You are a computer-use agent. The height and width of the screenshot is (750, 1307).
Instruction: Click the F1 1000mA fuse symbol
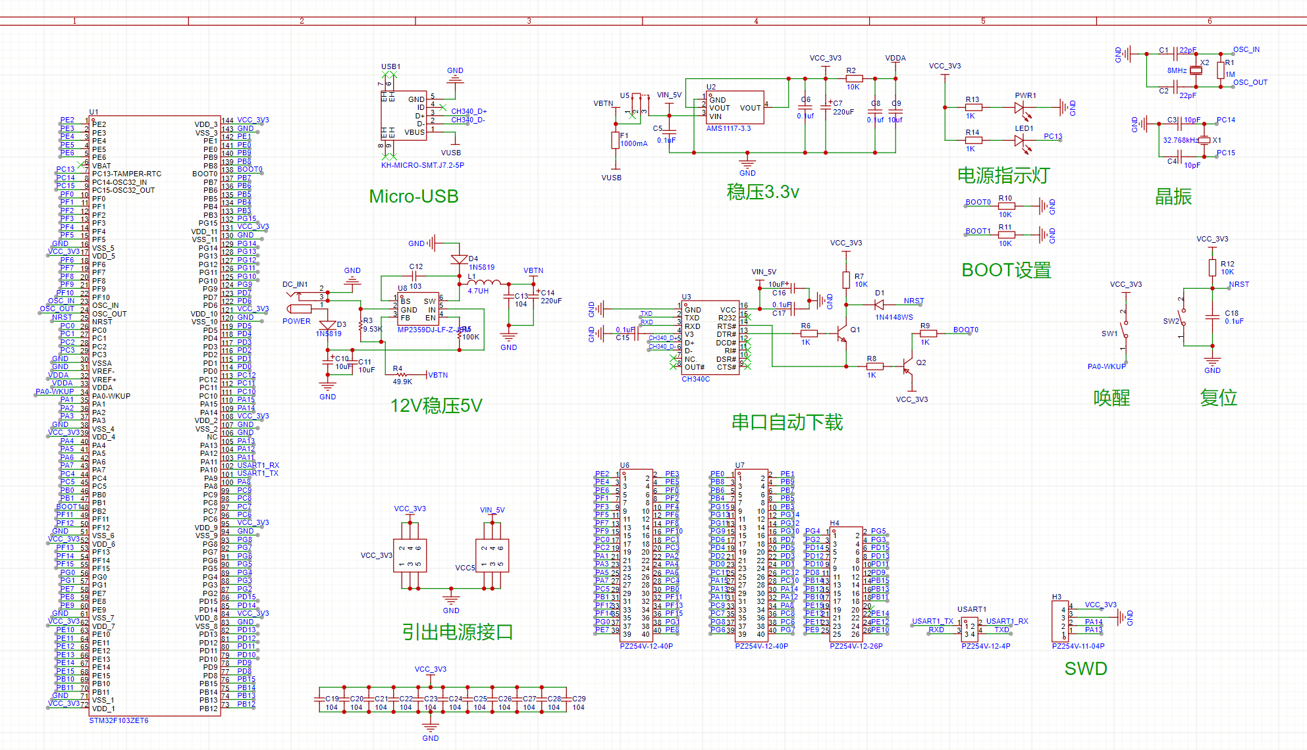tap(615, 140)
